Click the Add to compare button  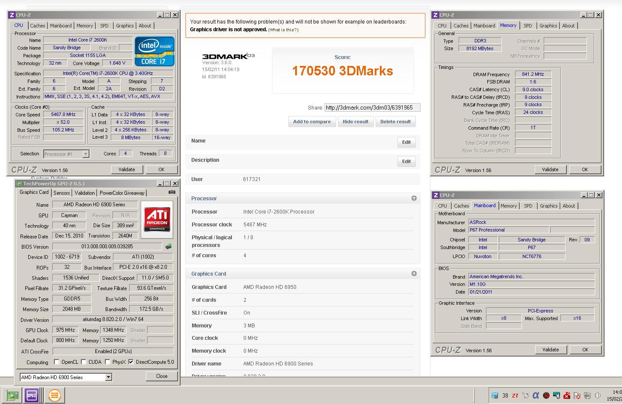click(312, 122)
